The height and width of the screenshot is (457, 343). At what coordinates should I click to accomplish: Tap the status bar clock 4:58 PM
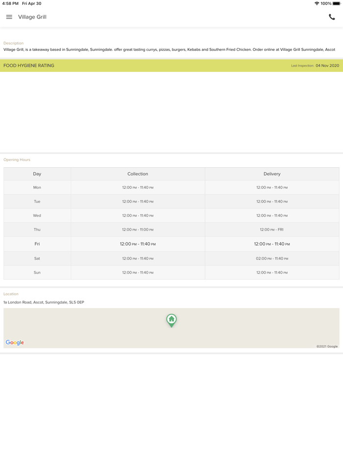[10, 3]
